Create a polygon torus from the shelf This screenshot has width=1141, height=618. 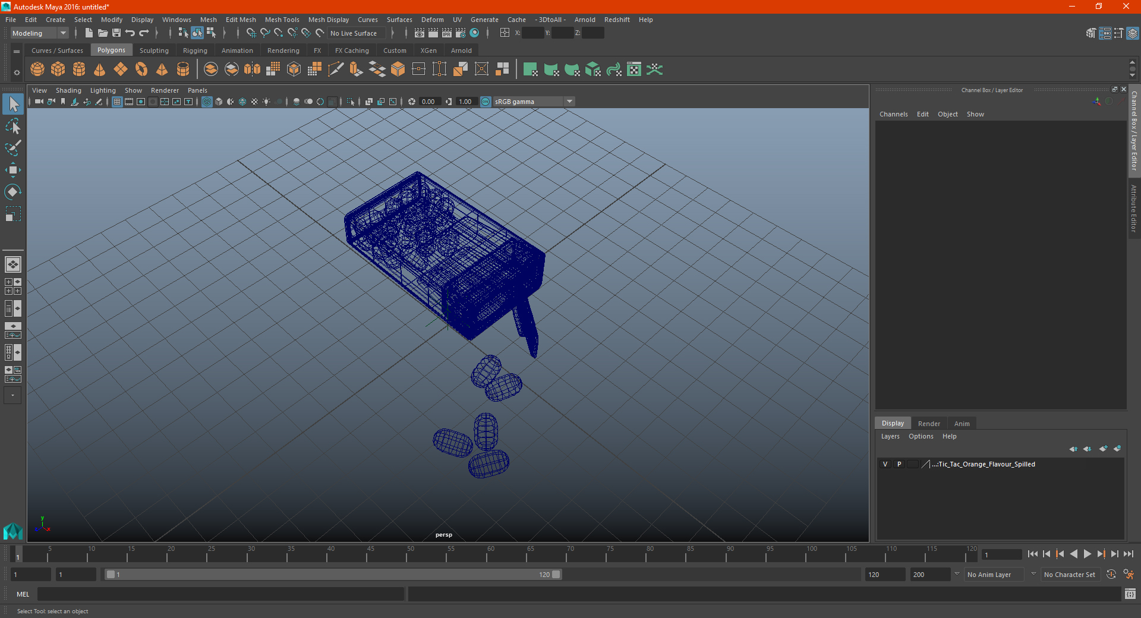pos(141,70)
